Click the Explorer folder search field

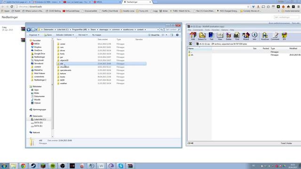point(173,30)
